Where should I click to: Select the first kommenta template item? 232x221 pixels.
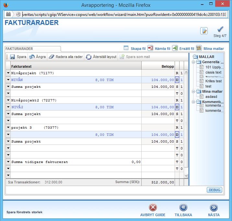212,105
